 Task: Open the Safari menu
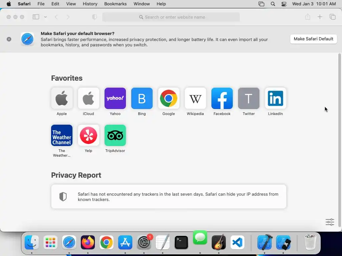coord(24,4)
